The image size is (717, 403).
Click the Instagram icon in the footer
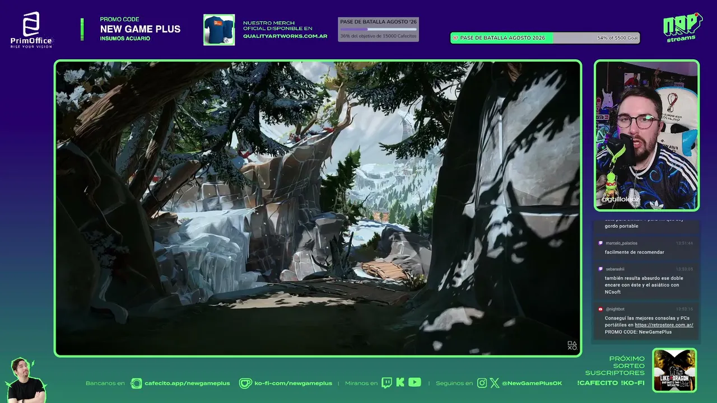click(482, 383)
